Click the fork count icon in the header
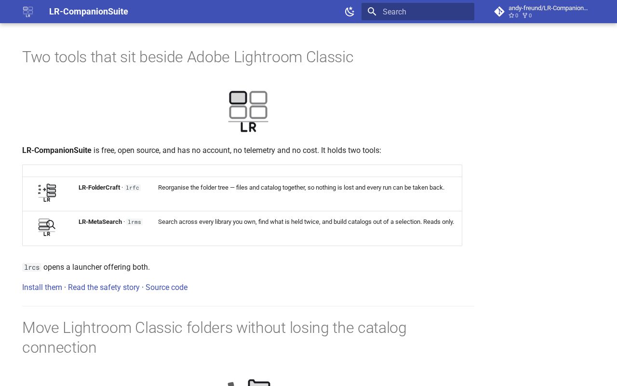Image resolution: width=617 pixels, height=386 pixels. [524, 15]
